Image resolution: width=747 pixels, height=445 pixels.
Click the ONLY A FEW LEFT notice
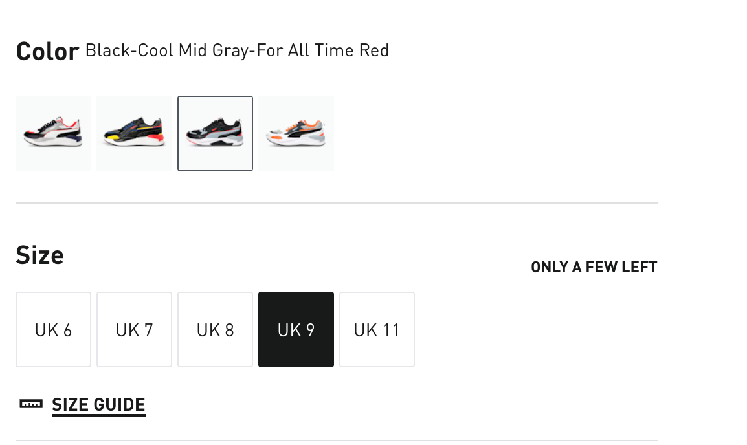tap(594, 267)
